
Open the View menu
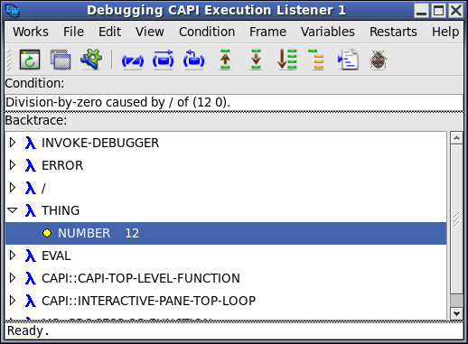click(x=150, y=32)
